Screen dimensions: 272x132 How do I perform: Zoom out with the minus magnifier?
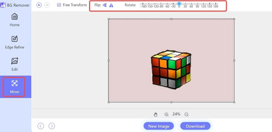point(186,114)
